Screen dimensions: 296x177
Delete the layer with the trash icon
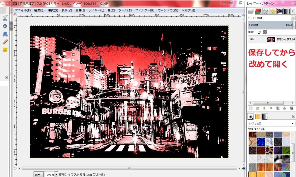point(291,108)
